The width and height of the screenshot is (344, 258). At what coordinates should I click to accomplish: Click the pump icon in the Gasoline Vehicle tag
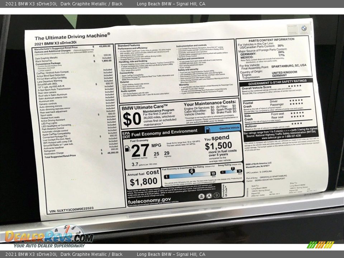pyautogui.click(x=208, y=130)
